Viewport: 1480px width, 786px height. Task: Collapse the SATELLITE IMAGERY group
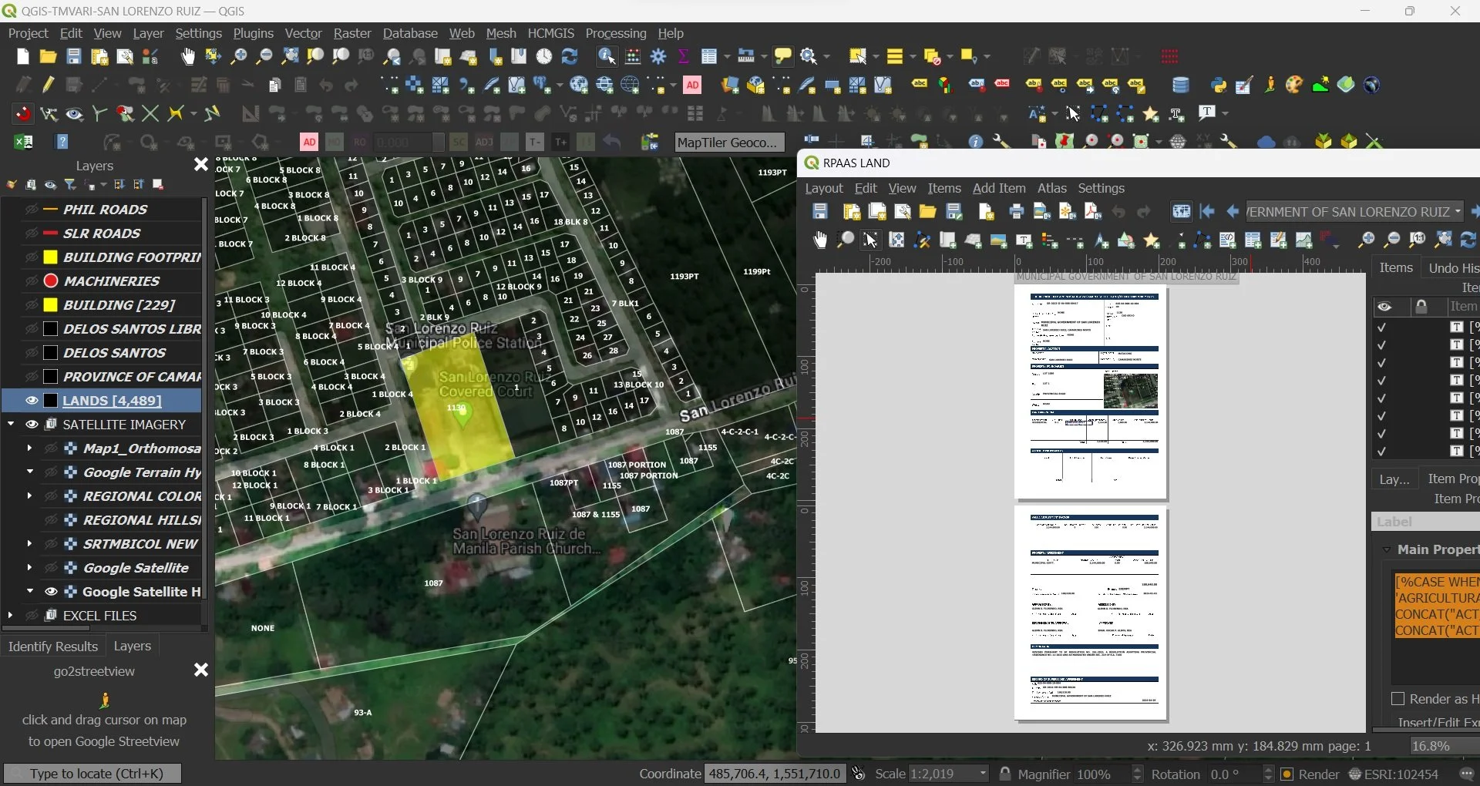(x=11, y=425)
